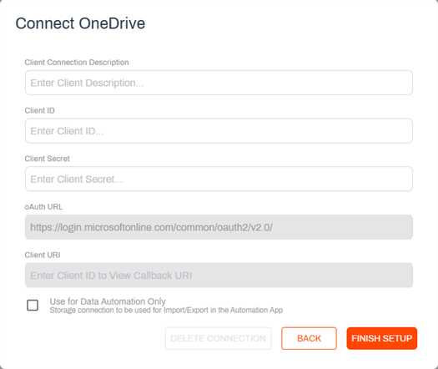Click the Use for Data Automation Only text

(x=108, y=301)
